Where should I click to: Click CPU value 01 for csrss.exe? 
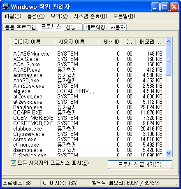(x=130, y=139)
